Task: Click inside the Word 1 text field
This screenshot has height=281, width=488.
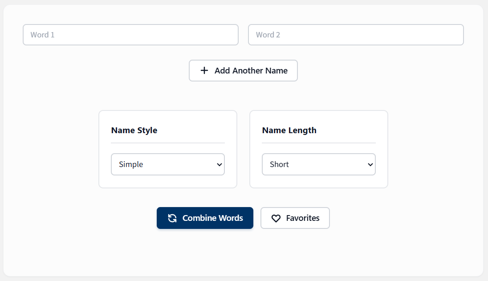Action: tap(130, 35)
